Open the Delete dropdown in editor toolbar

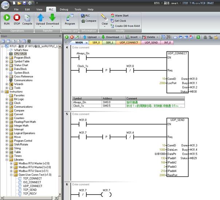click(x=150, y=37)
